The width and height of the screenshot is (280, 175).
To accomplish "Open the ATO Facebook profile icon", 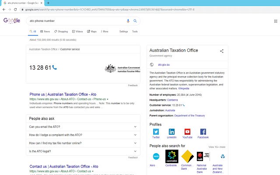I will pyautogui.click(x=203, y=132).
